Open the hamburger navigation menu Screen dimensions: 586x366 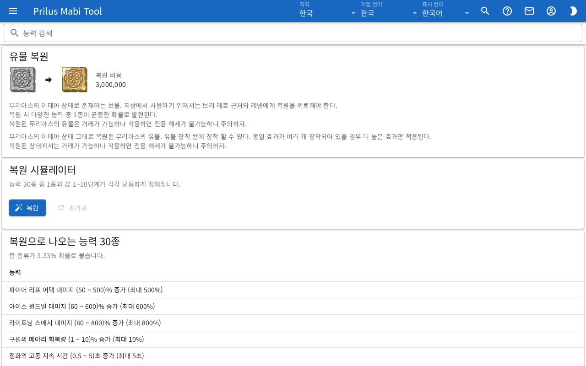pyautogui.click(x=13, y=11)
